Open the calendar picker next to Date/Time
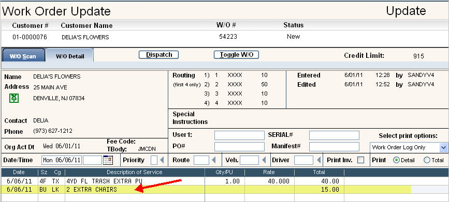 (x=108, y=160)
